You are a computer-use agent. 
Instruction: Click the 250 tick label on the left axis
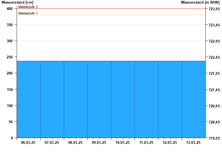click(x=10, y=57)
